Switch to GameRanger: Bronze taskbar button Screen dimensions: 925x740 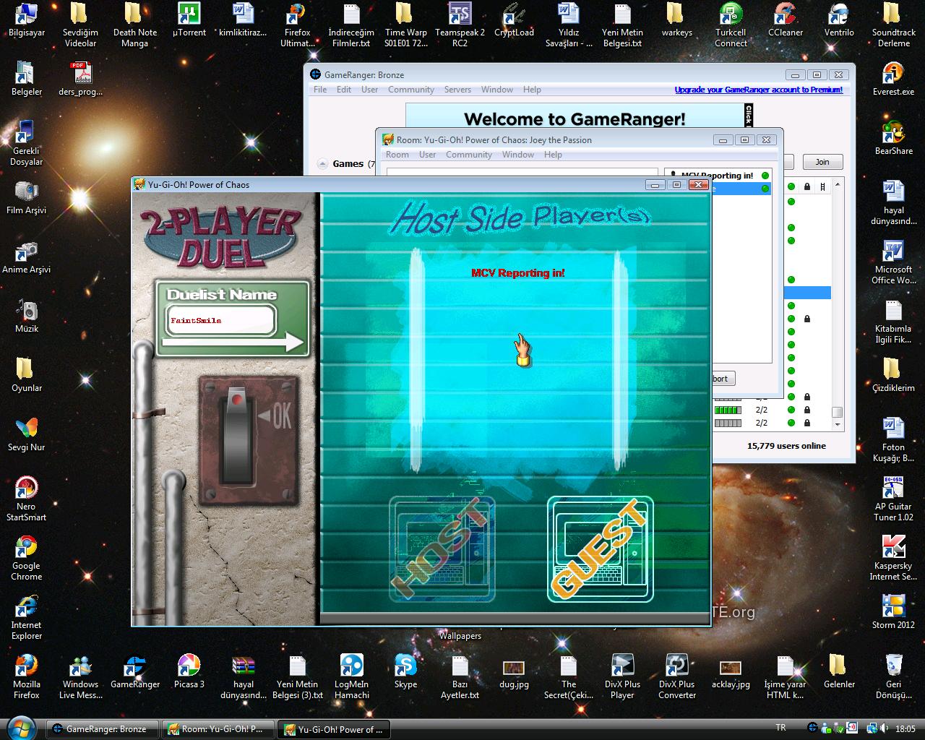pyautogui.click(x=102, y=729)
